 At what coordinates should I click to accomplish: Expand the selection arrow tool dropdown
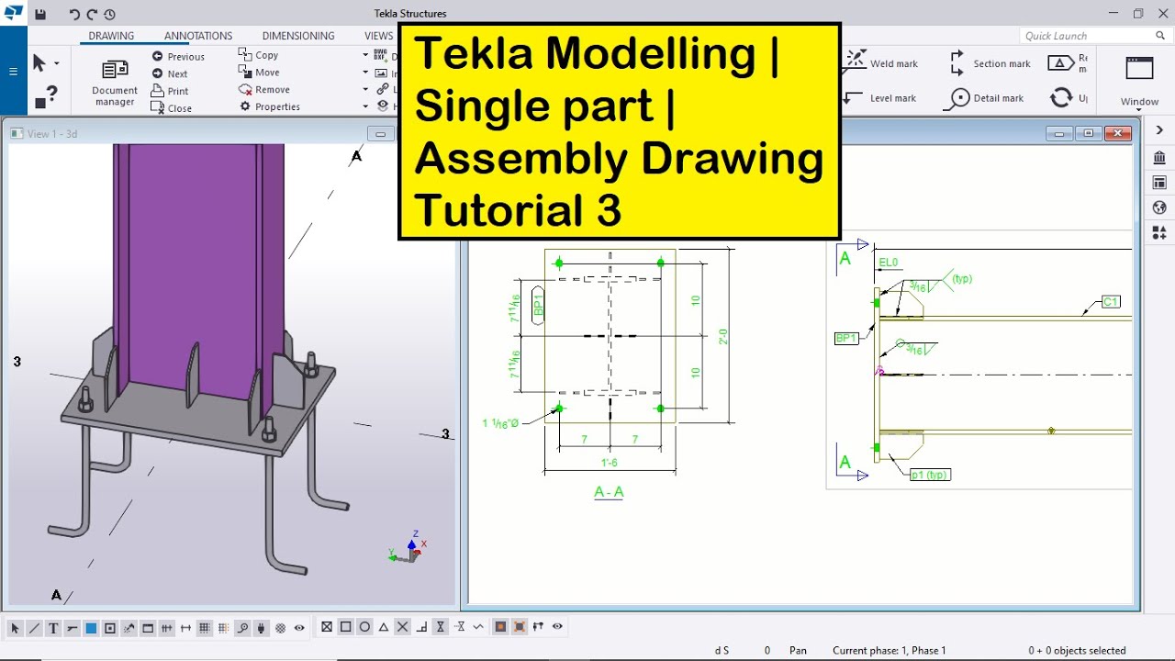(57, 63)
